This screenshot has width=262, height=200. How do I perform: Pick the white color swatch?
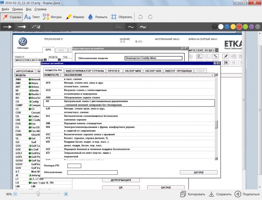(221, 27)
